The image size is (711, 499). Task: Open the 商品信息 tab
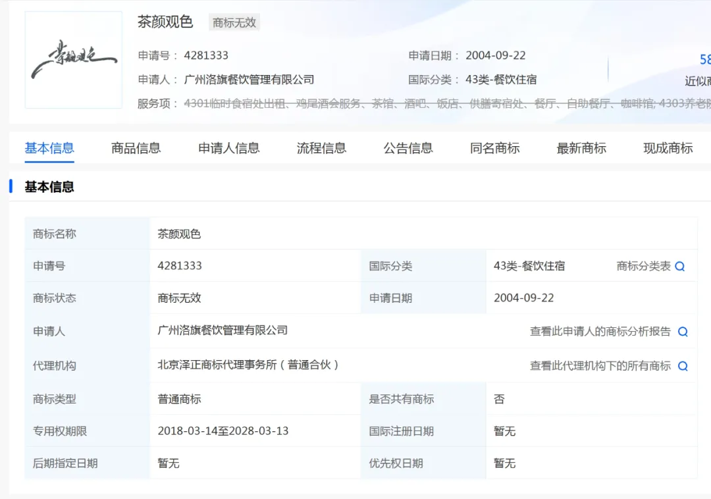[x=136, y=148]
